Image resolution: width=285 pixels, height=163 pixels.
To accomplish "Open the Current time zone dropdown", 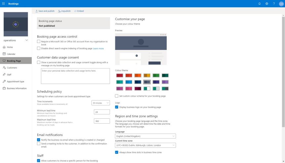I will coord(145,145).
